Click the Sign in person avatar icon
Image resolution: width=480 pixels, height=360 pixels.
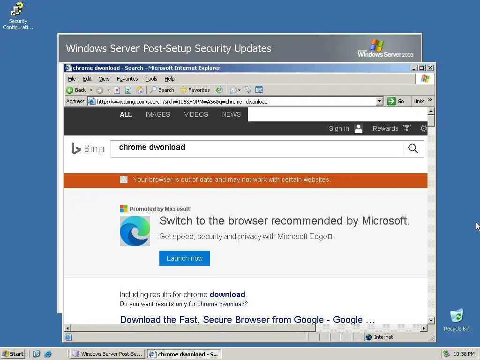[359, 128]
